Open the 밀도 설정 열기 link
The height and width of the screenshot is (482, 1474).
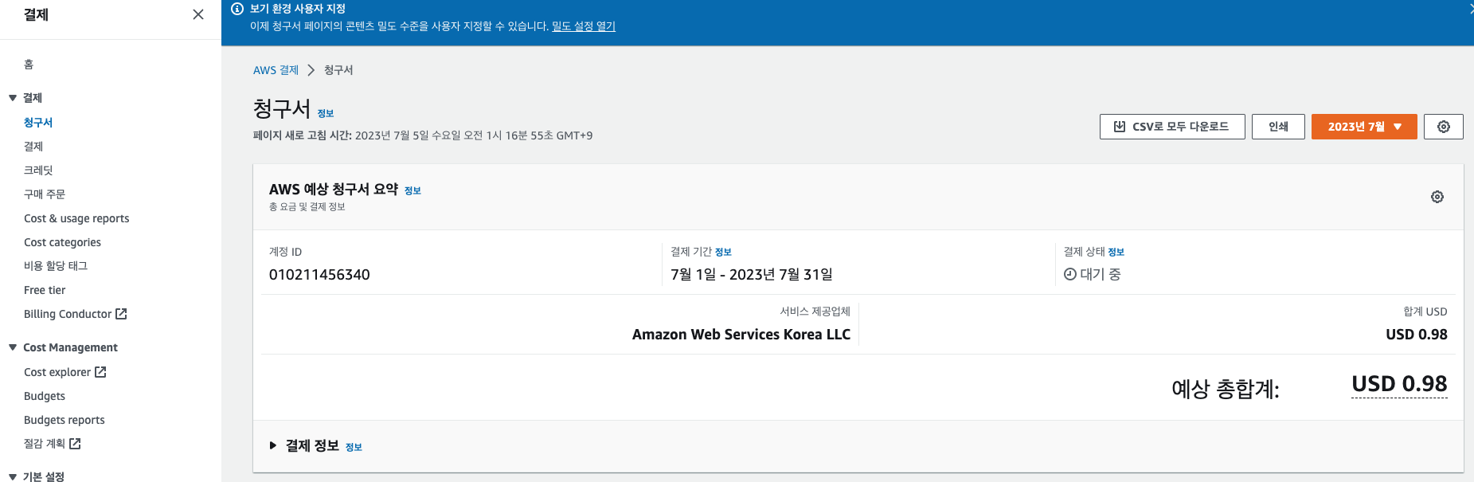[x=584, y=26]
